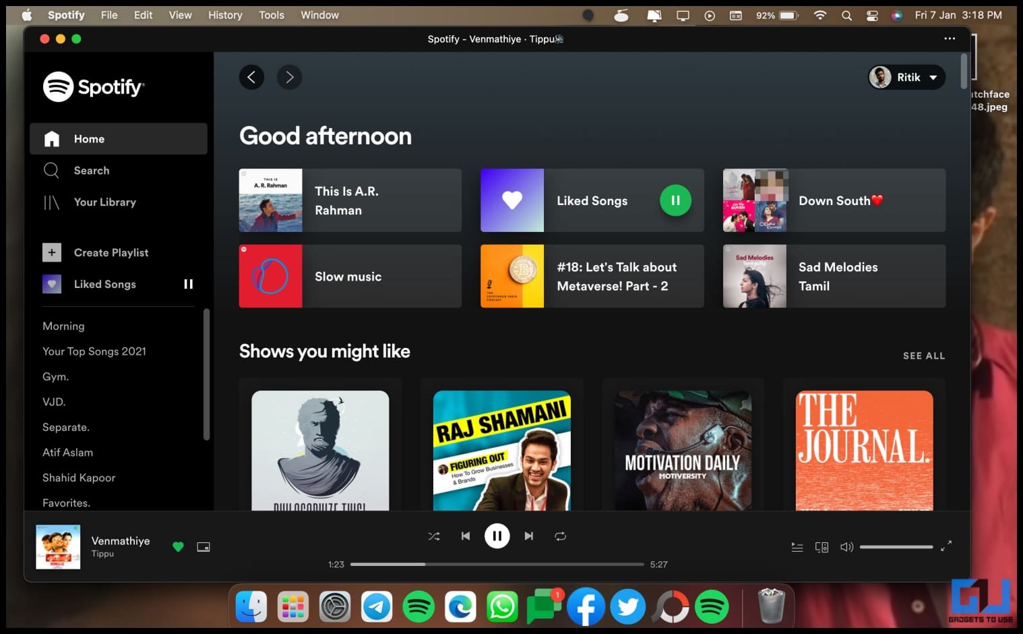
Task: Open the View menu
Action: pyautogui.click(x=180, y=15)
